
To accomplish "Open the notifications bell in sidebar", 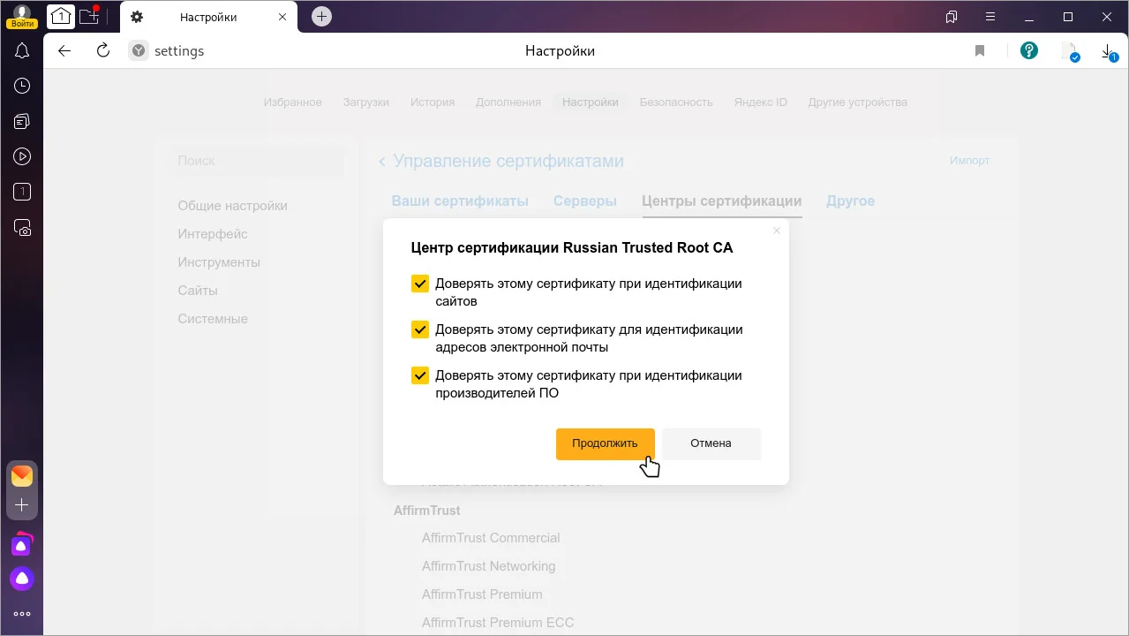I will tap(22, 50).
